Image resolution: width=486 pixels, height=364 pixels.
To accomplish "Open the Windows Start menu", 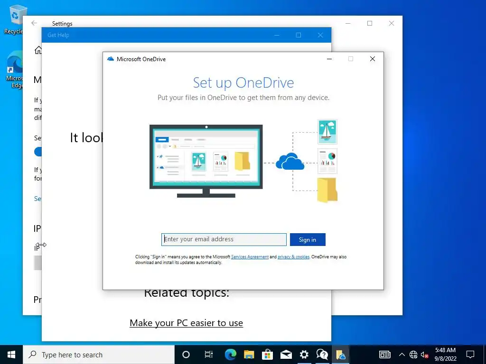I will coord(11,355).
